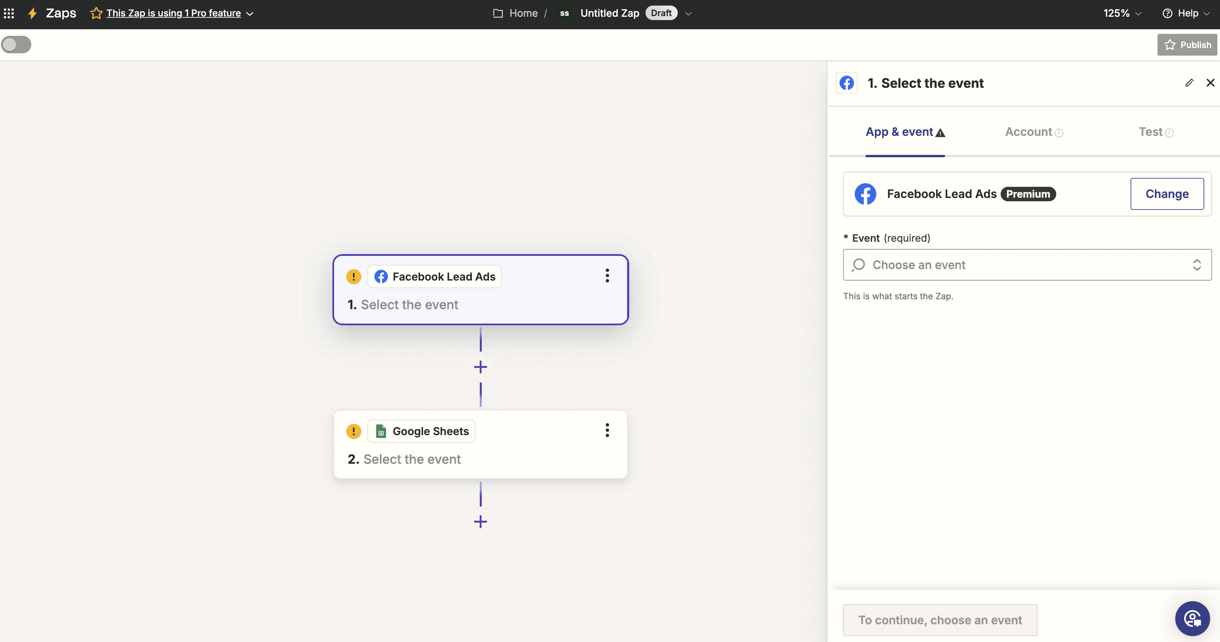Add a step after Google Sheets
Viewport: 1220px width, 642px height.
[x=481, y=522]
